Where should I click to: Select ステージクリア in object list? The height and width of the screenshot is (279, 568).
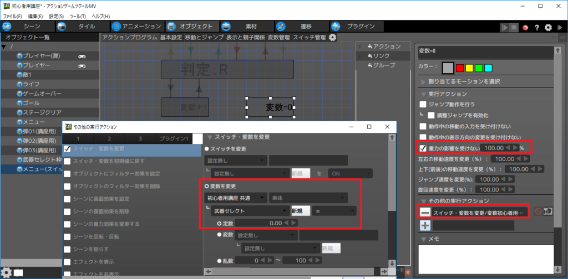[x=42, y=112]
